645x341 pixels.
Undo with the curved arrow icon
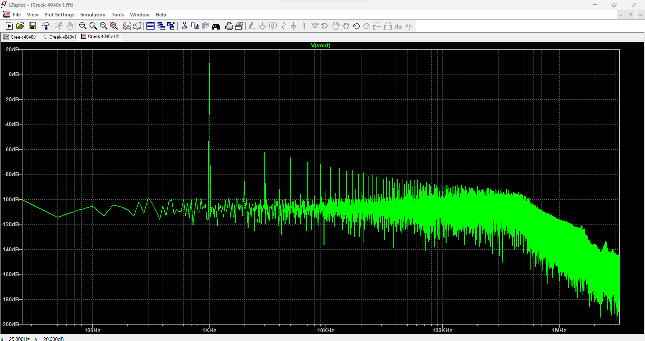tap(356, 26)
